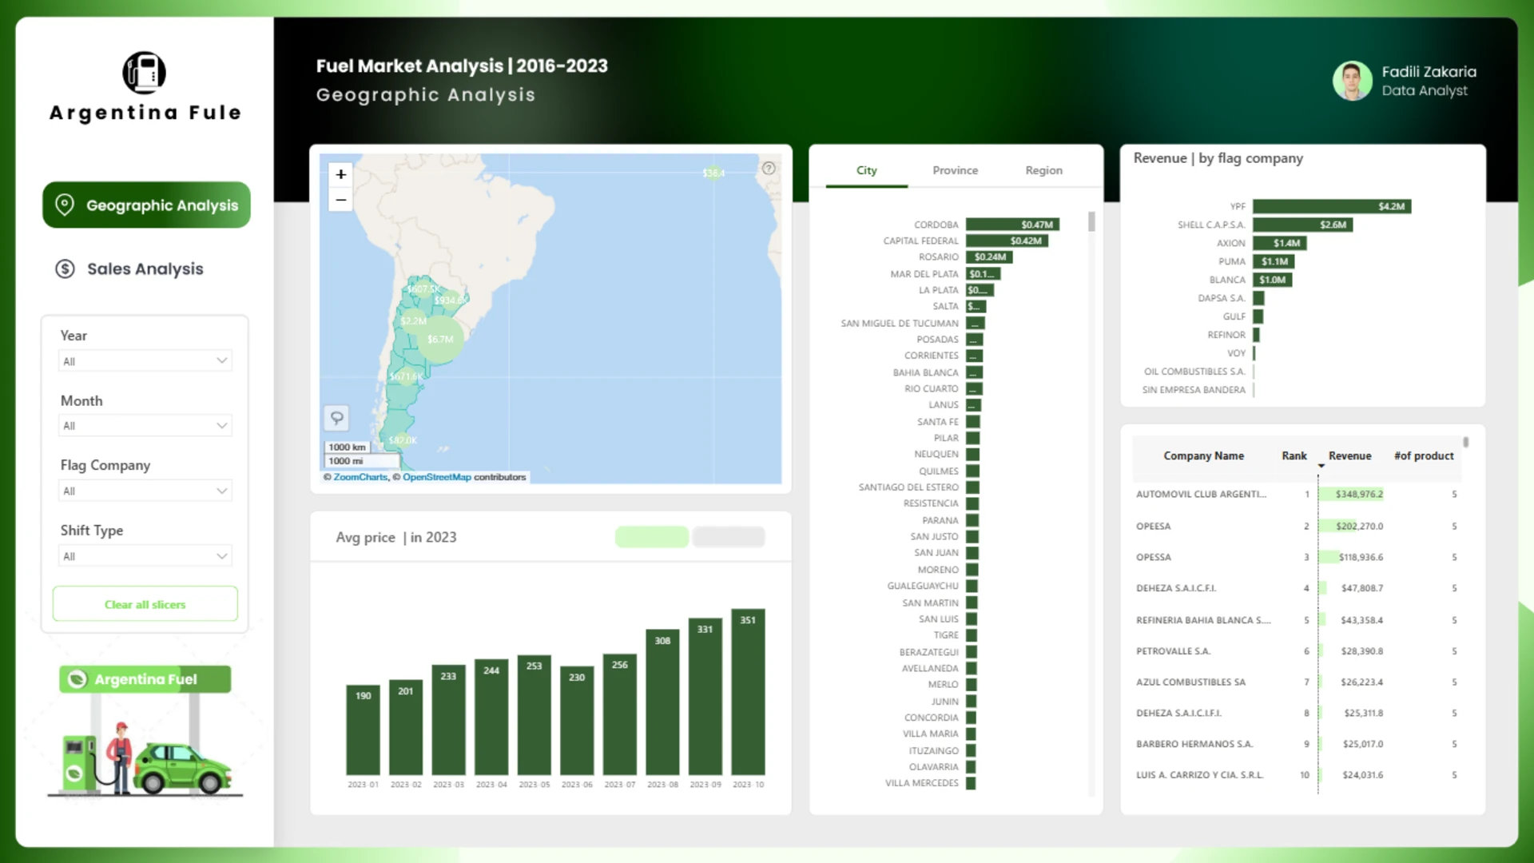This screenshot has width=1534, height=863.
Task: Click the location pin icon in Geographic Analysis
Action: [65, 205]
